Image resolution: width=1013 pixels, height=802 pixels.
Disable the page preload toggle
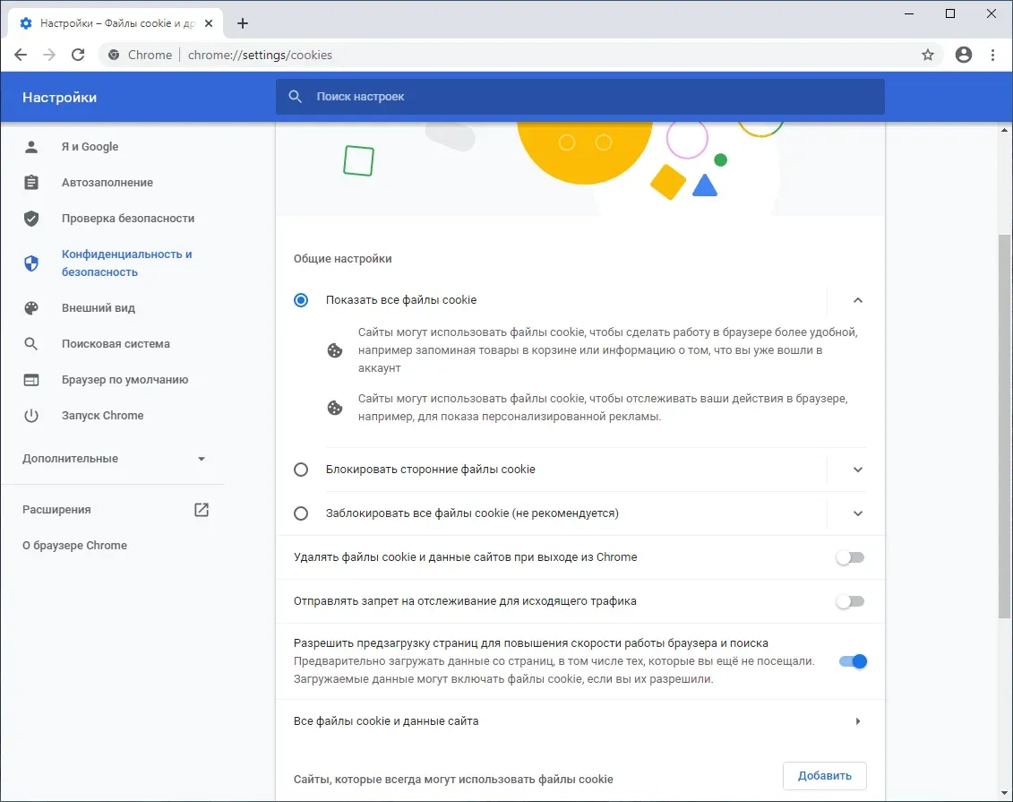pos(853,661)
